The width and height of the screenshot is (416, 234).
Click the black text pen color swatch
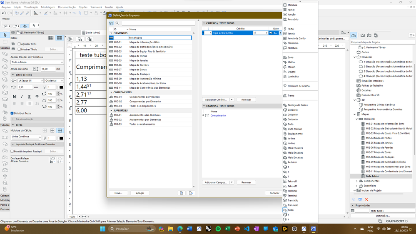pyautogui.click(x=61, y=87)
